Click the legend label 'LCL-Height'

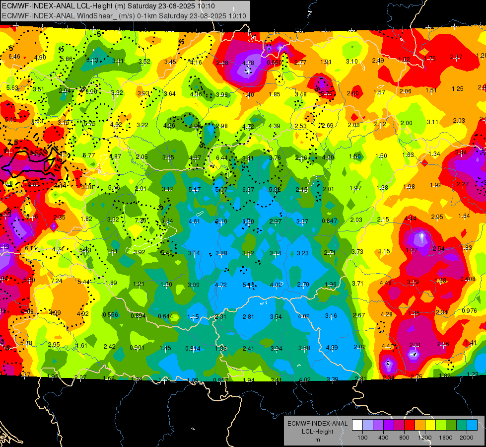coord(318,432)
